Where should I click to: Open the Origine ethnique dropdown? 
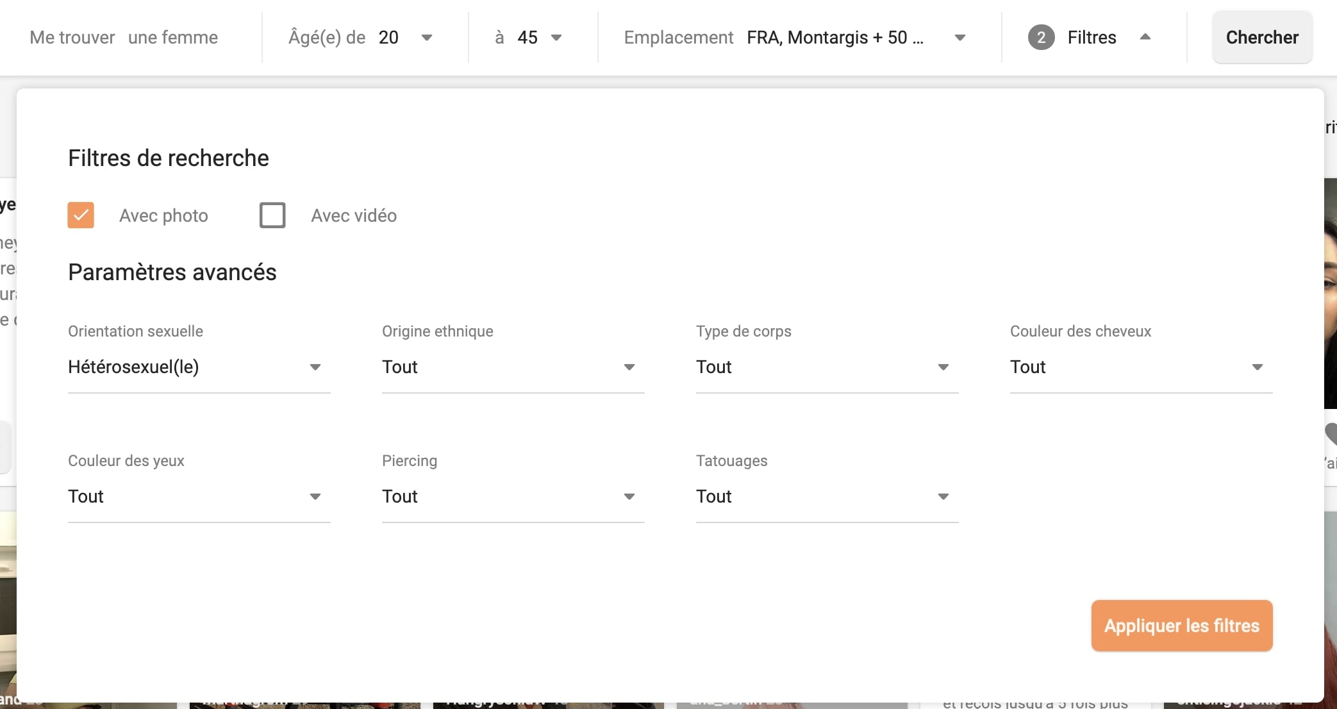(x=629, y=367)
